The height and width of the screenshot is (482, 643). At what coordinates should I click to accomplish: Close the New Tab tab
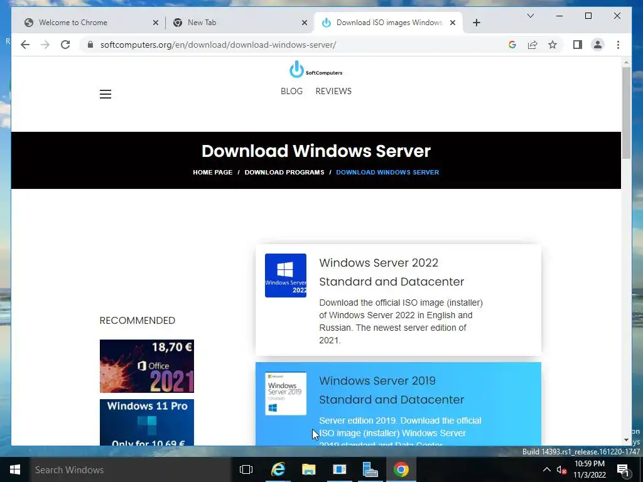pos(305,23)
